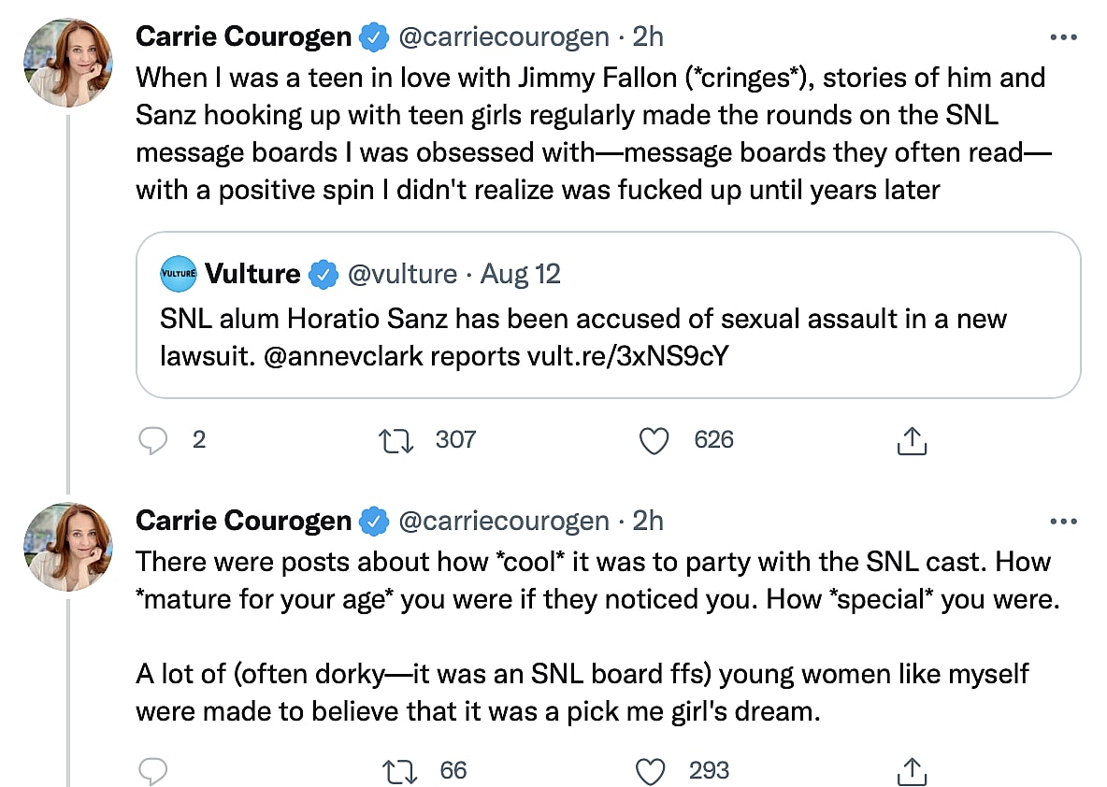Viewport: 1107px width, 787px height.
Task: Reply to the first Carrie Courogen tweet
Action: [152, 440]
